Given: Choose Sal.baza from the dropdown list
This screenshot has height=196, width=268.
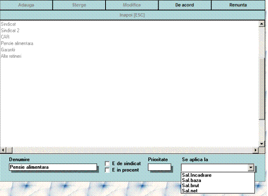Looking at the screenshot, I should pos(192,180).
